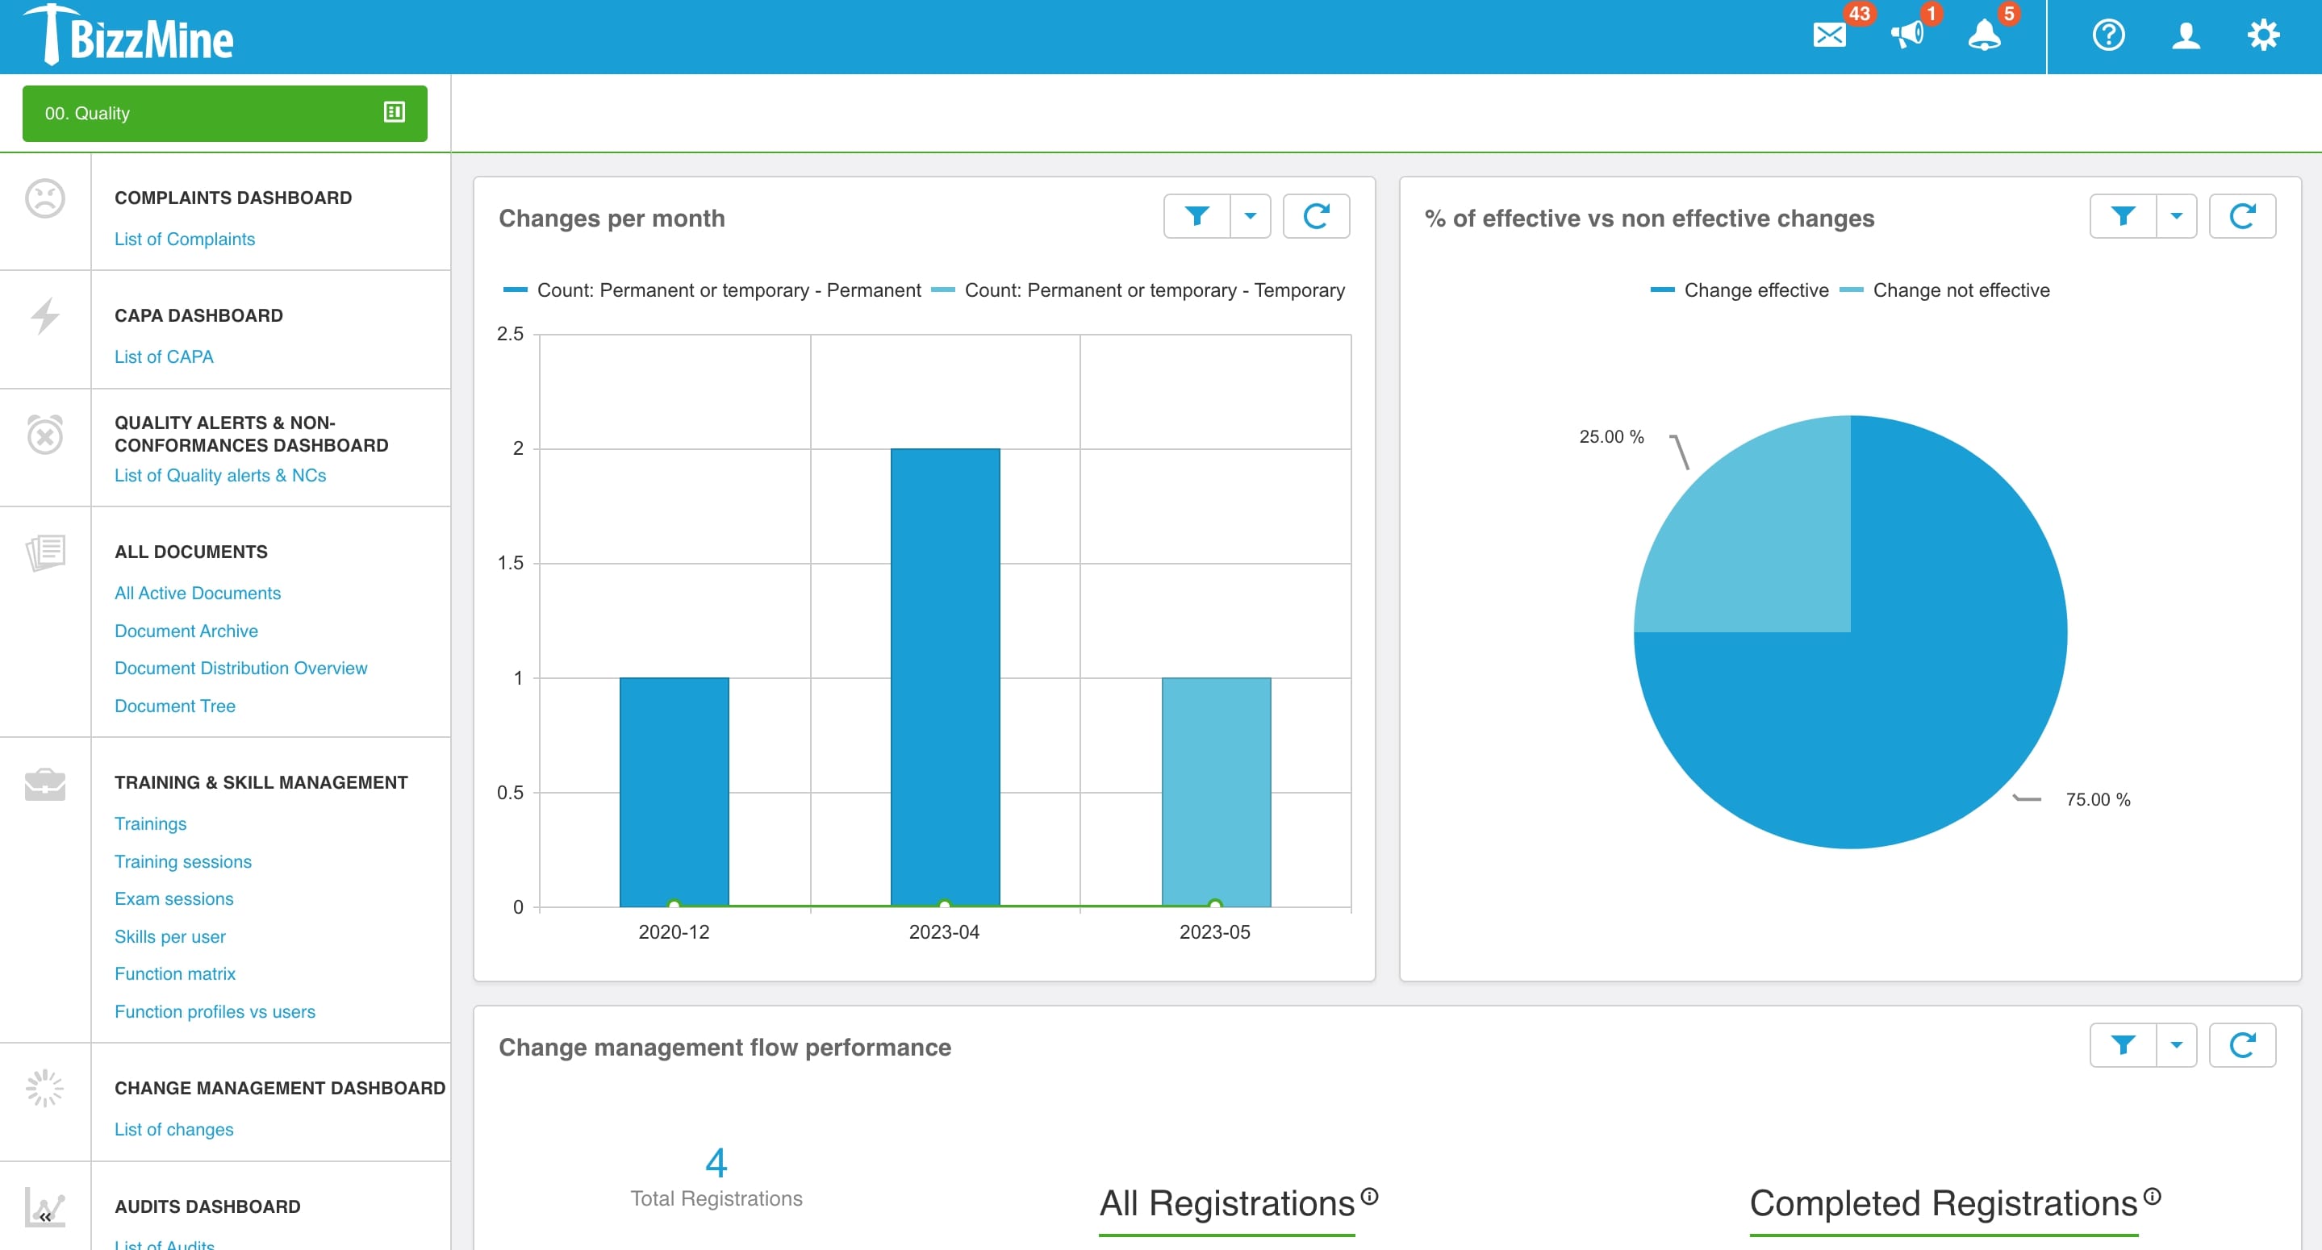The width and height of the screenshot is (2322, 1250).
Task: Collapse the sidebar with the double-arrow control
Action: pyautogui.click(x=44, y=1216)
